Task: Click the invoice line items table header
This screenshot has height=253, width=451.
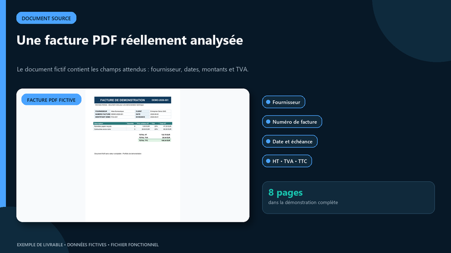Action: coord(133,123)
